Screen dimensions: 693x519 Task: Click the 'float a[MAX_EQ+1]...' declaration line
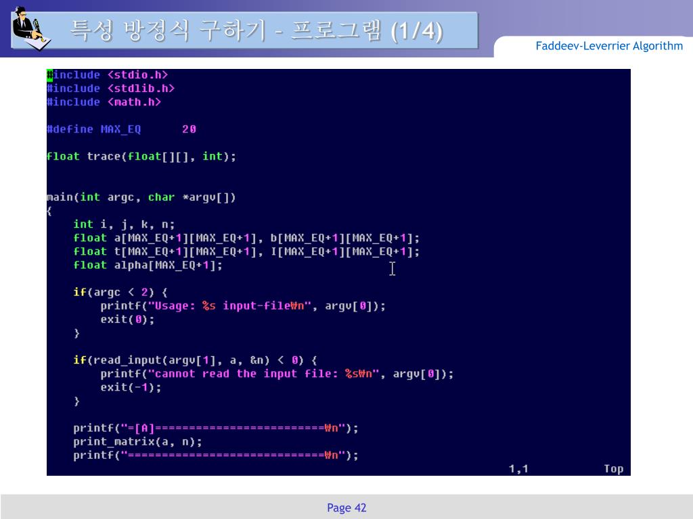246,239
